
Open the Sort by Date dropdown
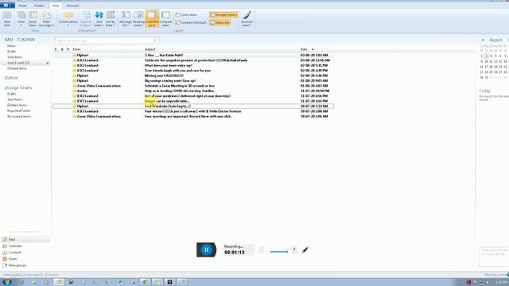pos(111,19)
